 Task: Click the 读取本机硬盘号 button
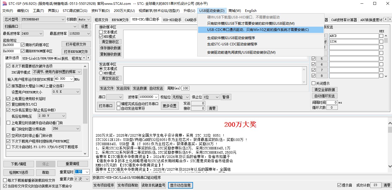(x=154, y=185)
